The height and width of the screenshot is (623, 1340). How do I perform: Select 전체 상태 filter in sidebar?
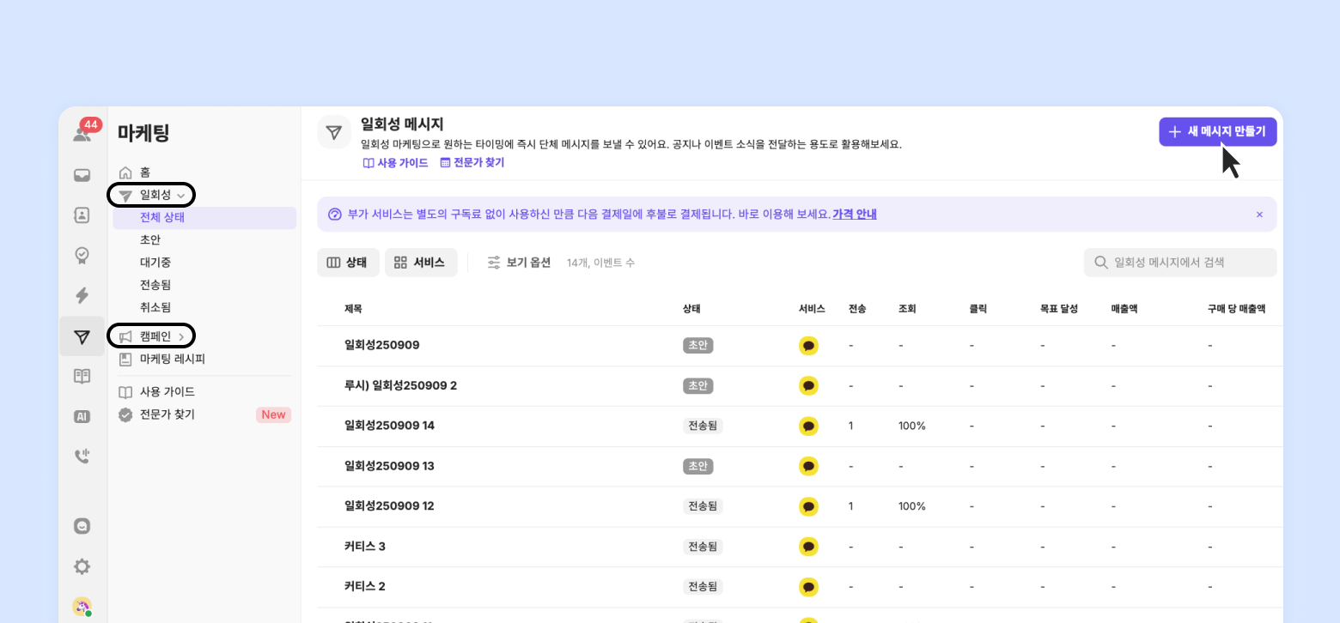[204, 218]
